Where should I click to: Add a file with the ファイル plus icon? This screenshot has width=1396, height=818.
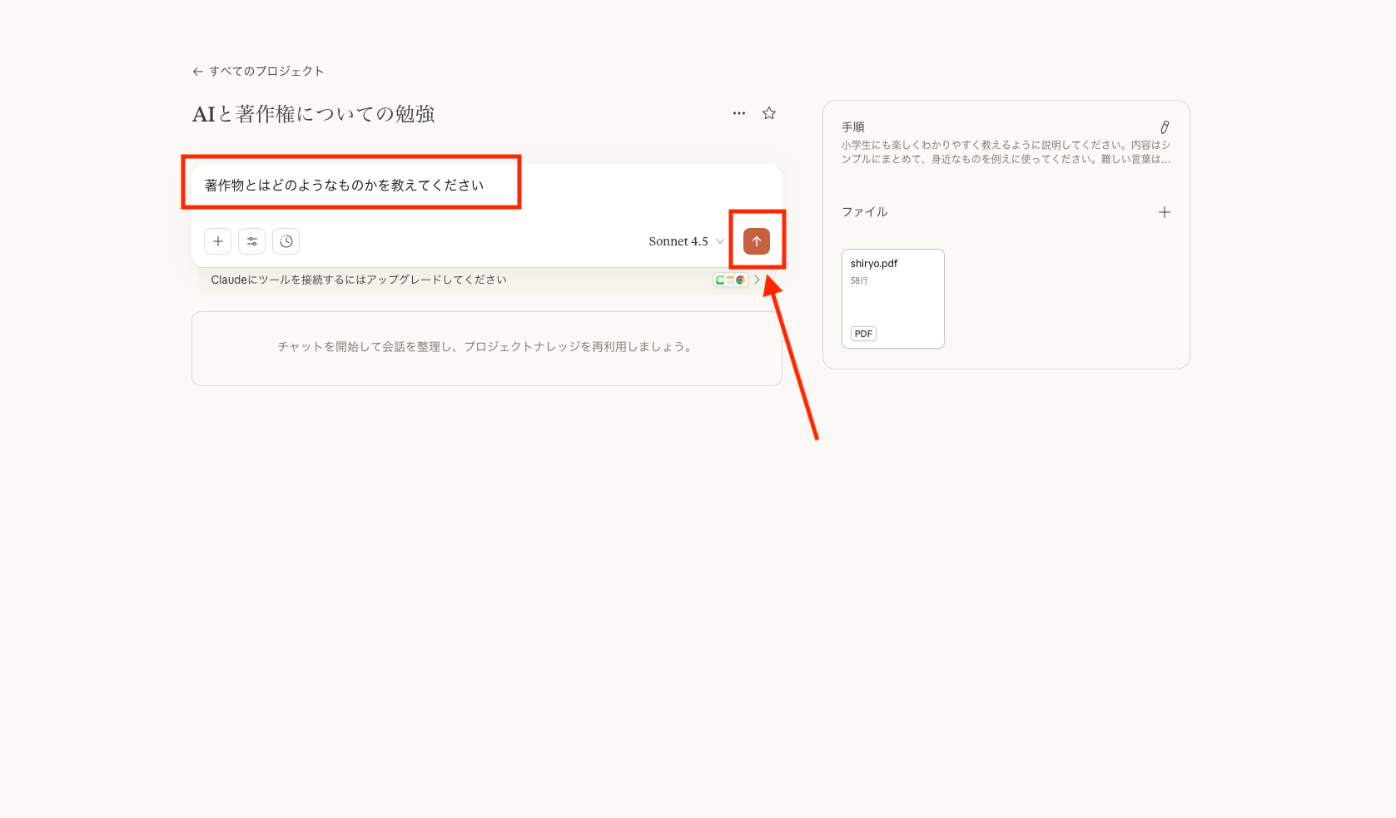tap(1164, 212)
